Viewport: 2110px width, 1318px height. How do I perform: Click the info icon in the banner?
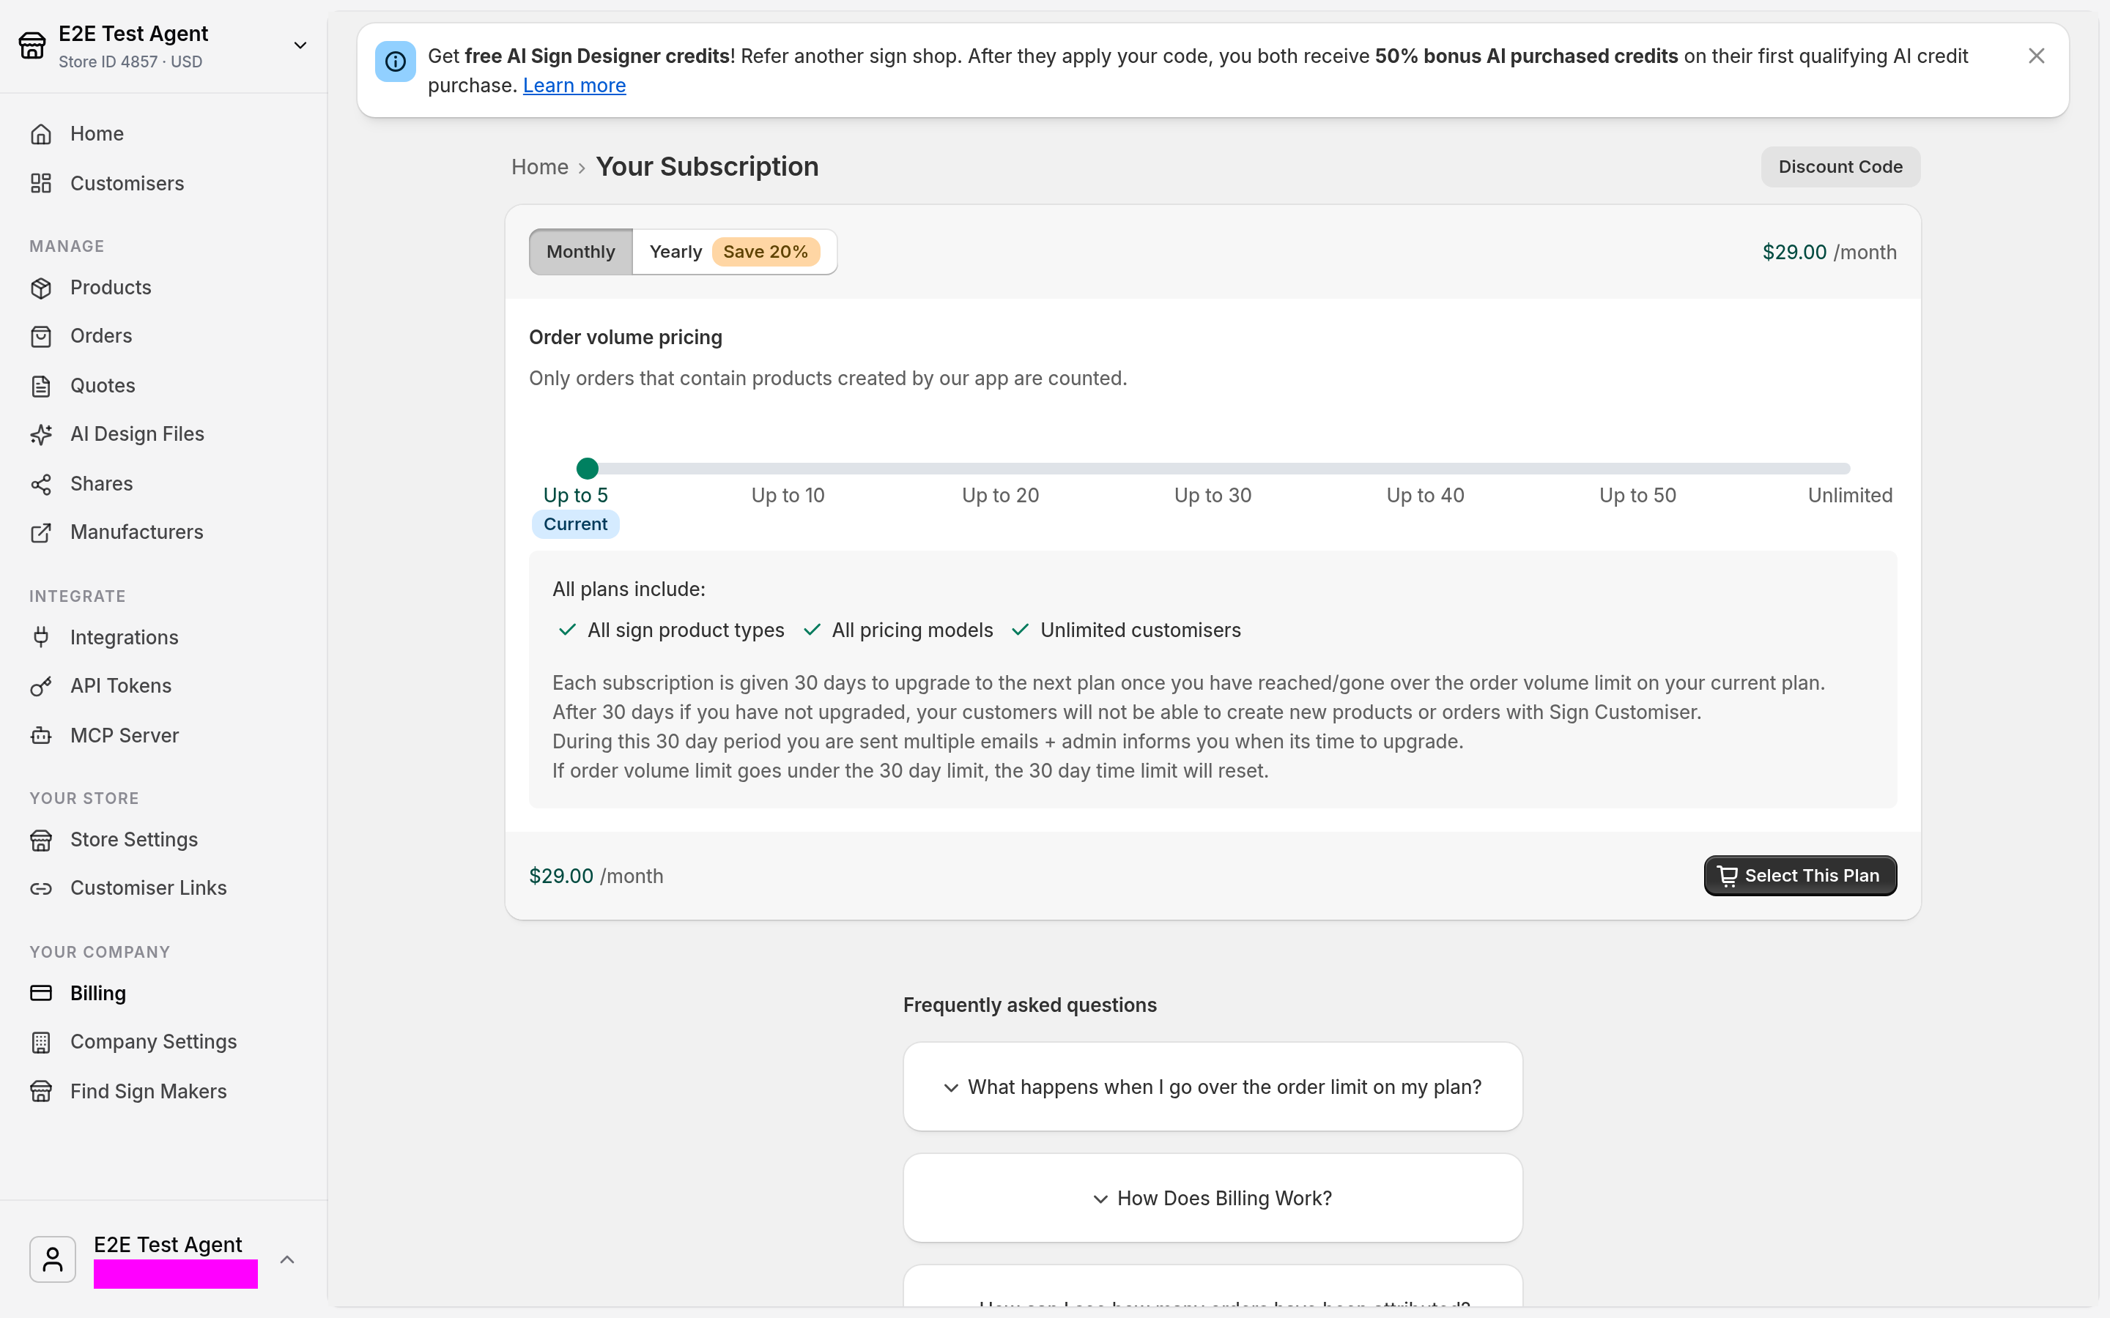pos(395,61)
